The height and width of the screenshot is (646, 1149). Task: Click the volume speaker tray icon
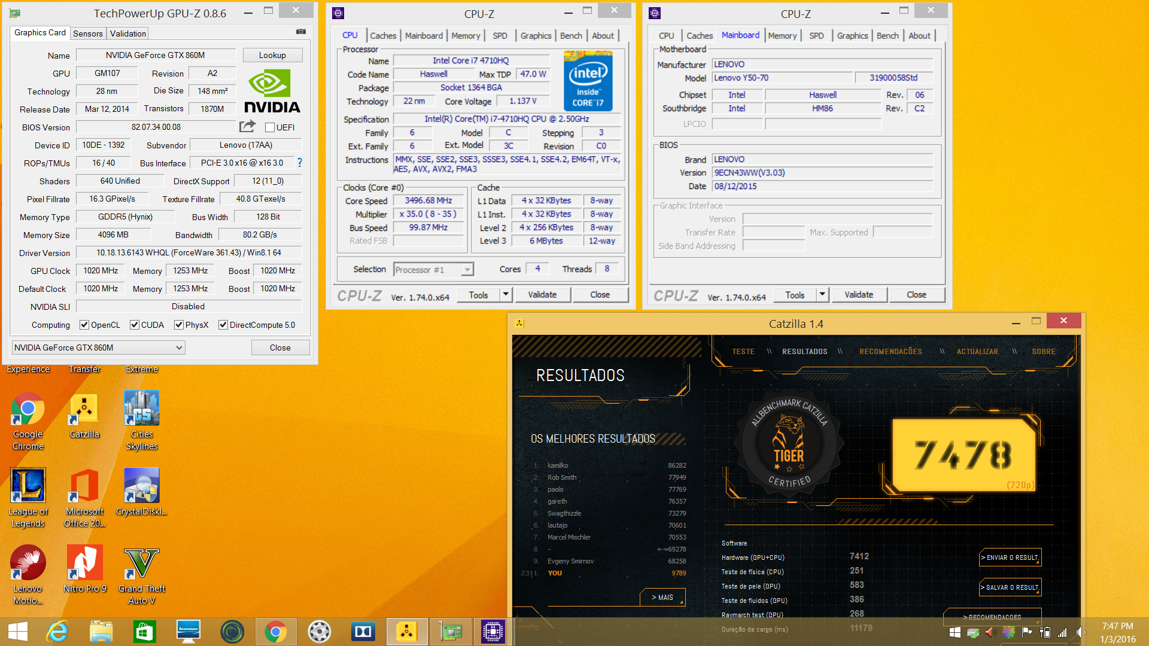pos(1081,632)
